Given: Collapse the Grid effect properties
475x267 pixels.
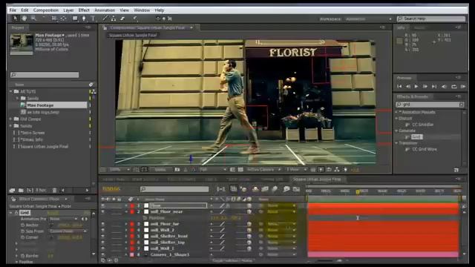Looking at the screenshot, I should [x=11, y=213].
